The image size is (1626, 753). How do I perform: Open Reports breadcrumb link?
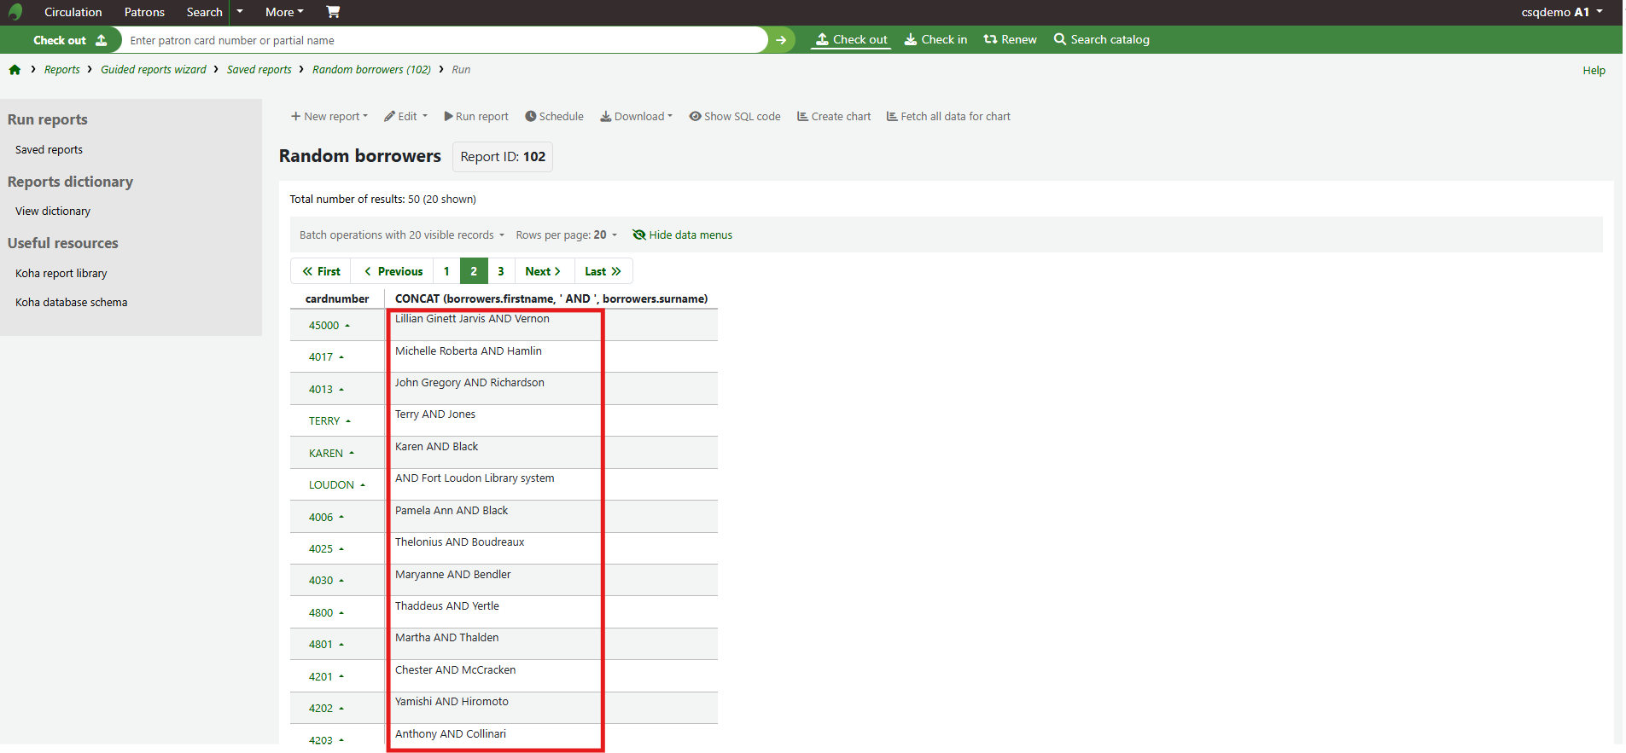tap(61, 70)
